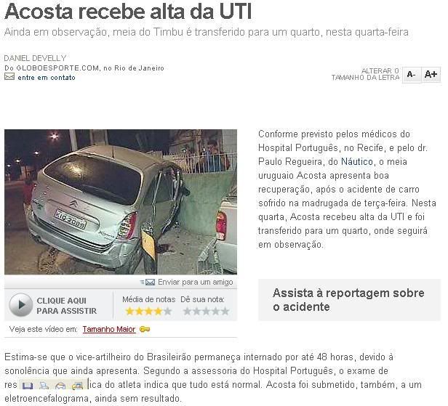Rate video three stars under 'Dê sua nota'
Screen dimensions: 448x406
pos(206,311)
